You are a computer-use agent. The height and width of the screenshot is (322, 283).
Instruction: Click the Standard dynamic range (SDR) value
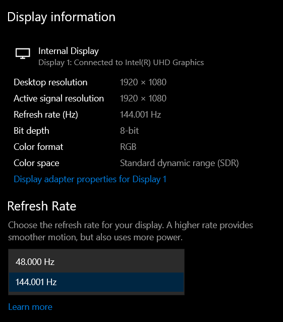(180, 163)
